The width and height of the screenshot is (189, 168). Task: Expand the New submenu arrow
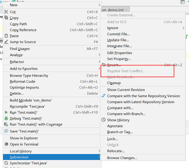(99, 5)
